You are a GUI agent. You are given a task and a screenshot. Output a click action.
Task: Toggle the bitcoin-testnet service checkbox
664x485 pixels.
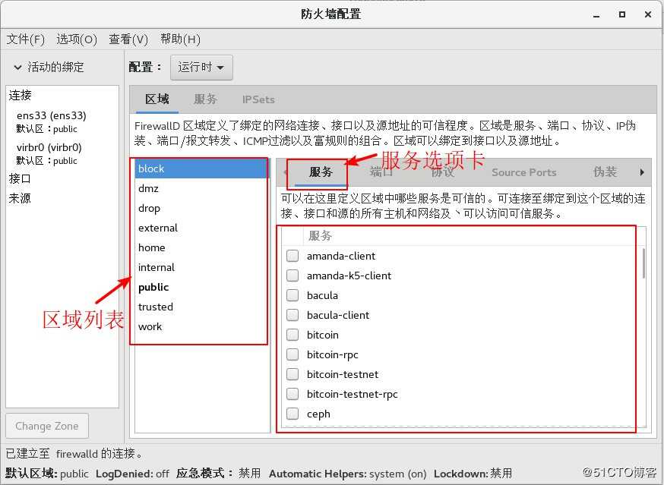[292, 374]
